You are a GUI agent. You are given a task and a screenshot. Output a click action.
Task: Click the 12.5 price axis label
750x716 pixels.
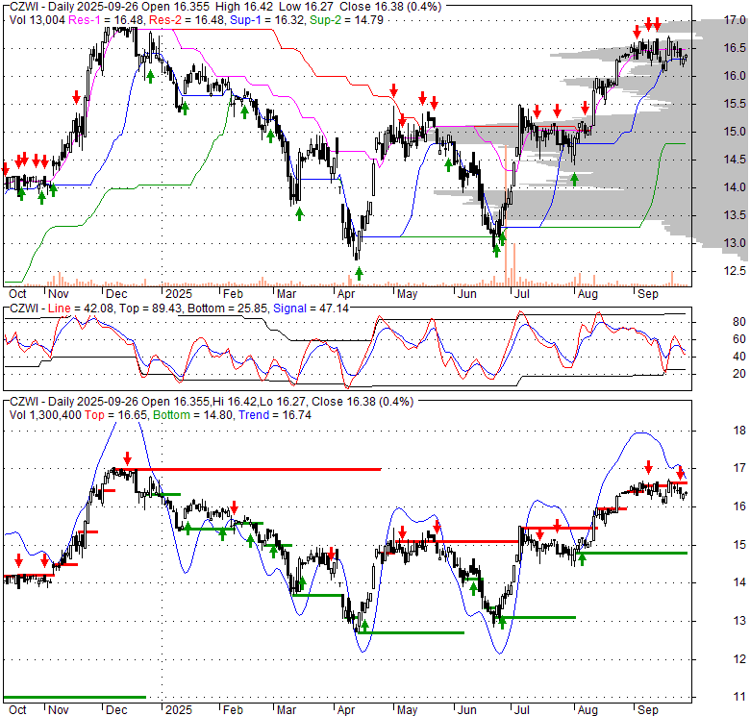pyautogui.click(x=736, y=271)
